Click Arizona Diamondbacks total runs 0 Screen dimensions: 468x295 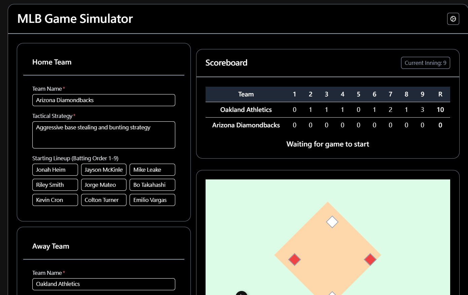tap(440, 125)
